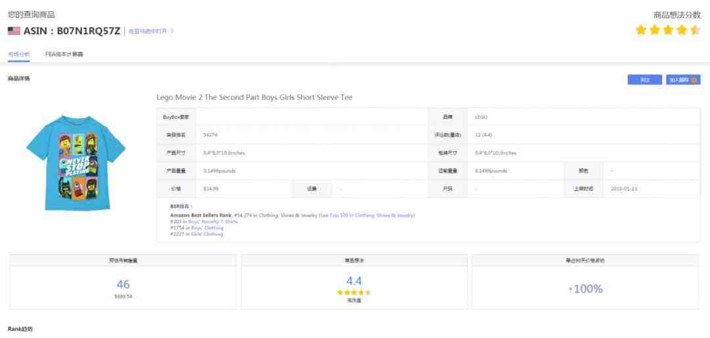The height and width of the screenshot is (338, 710).
Task: Click the star rating under 4.4
Action: (x=354, y=292)
